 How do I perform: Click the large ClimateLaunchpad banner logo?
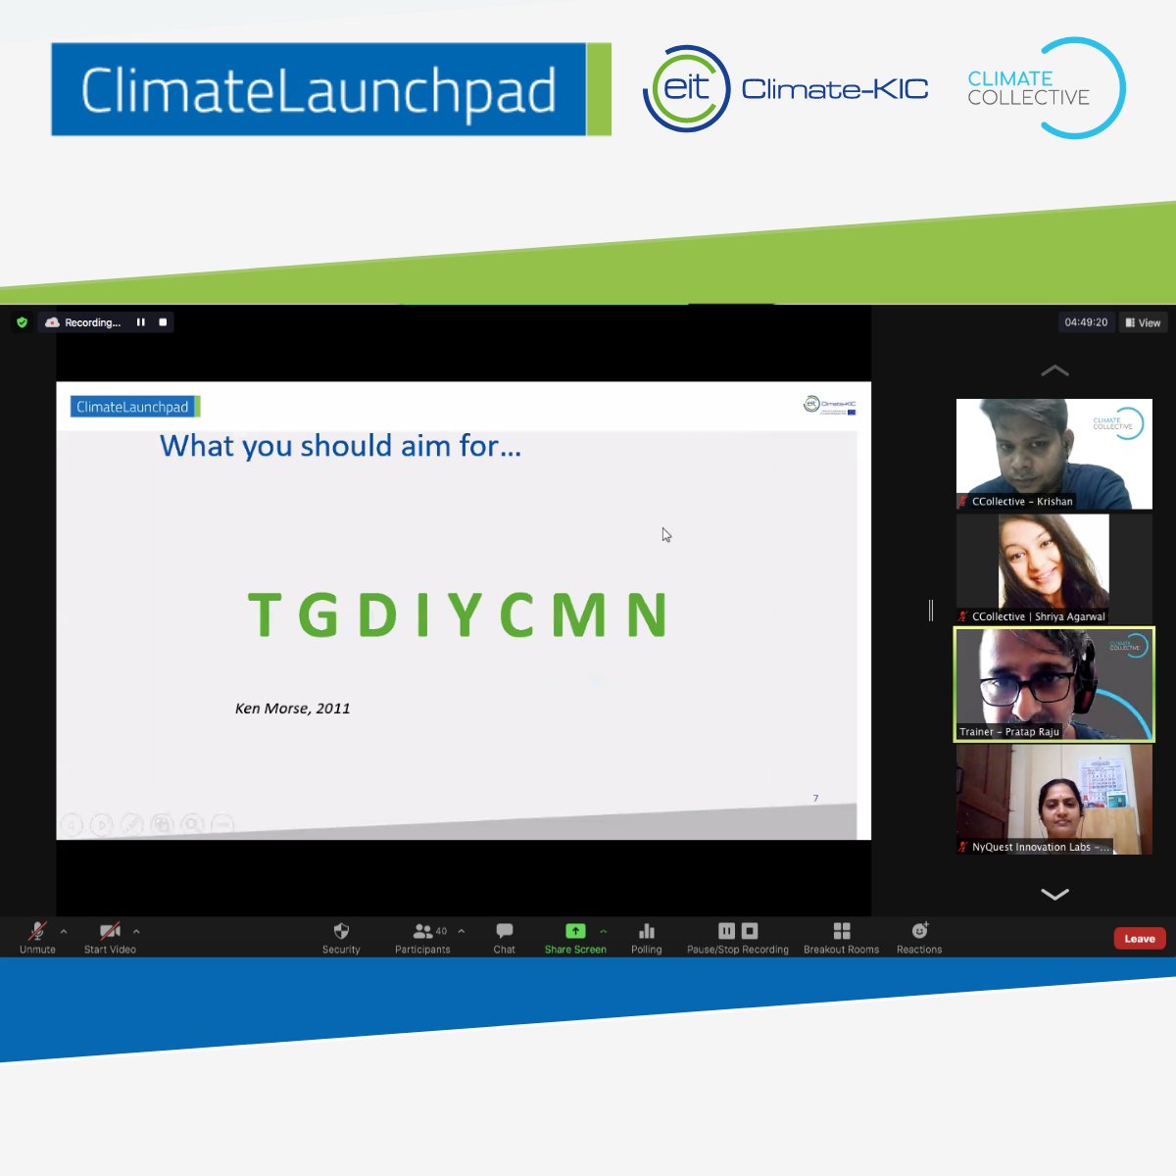tap(331, 89)
